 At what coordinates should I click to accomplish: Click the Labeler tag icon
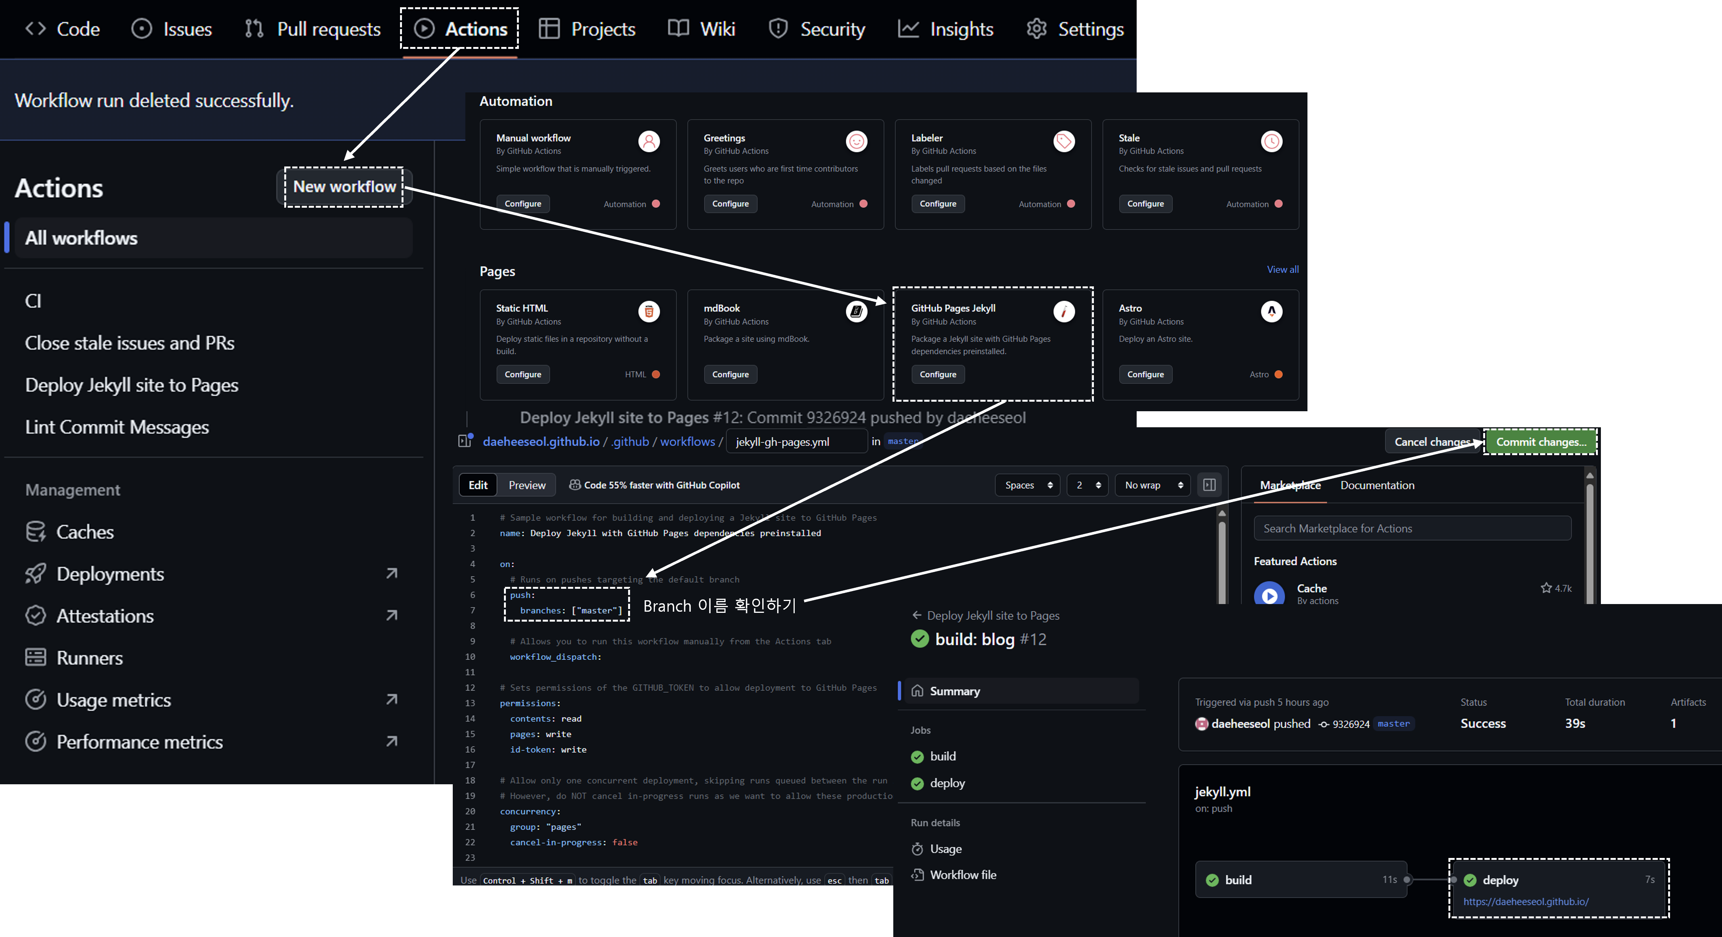(1064, 142)
